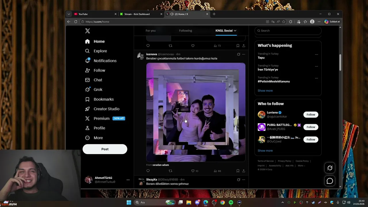The width and height of the screenshot is (368, 207).
Task: Open a new browser tab
Action: click(214, 14)
